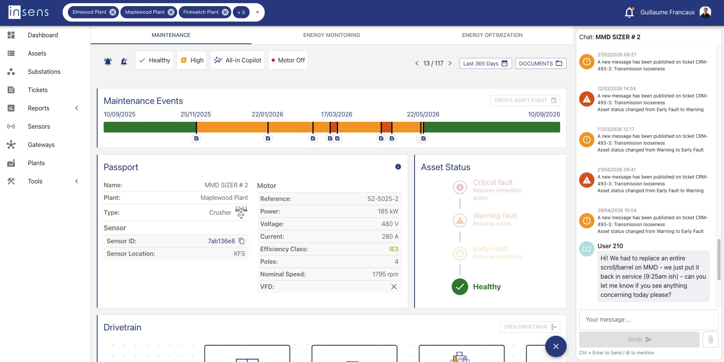This screenshot has width=724, height=362.
Task: Remove the Elmwood Plant chip
Action: click(x=113, y=12)
